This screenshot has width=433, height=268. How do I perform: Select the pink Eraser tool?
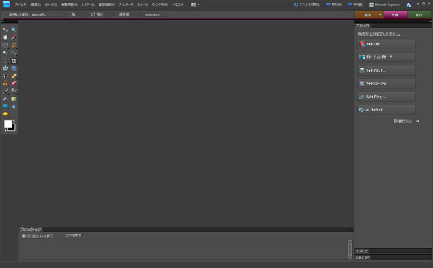[x=14, y=83]
